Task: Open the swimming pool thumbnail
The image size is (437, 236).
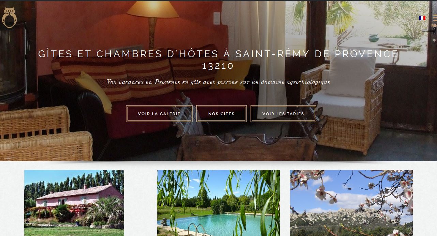Action: point(218,203)
